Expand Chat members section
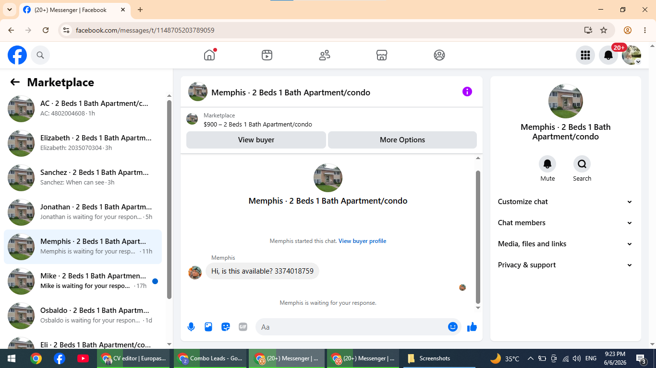This screenshot has width=656, height=368. 565,223
